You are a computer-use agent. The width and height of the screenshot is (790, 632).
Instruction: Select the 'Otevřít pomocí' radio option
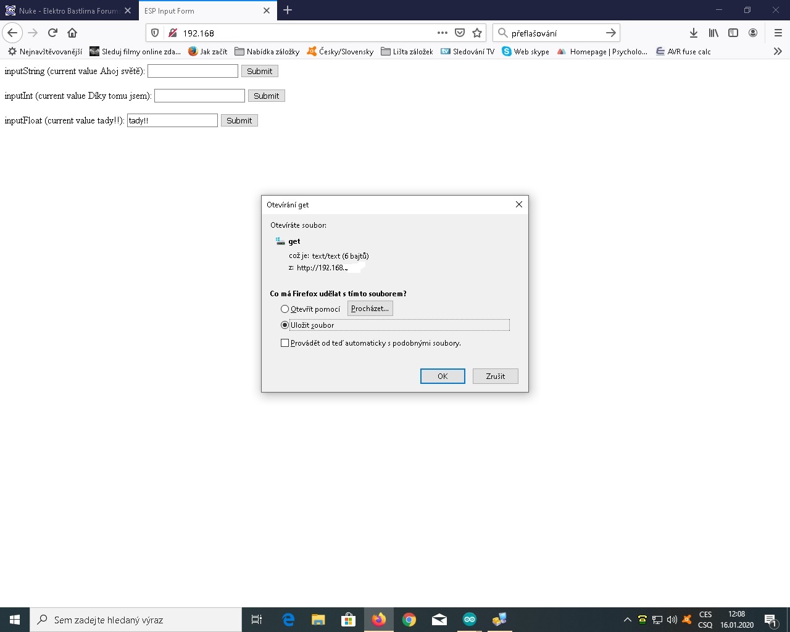tap(285, 309)
